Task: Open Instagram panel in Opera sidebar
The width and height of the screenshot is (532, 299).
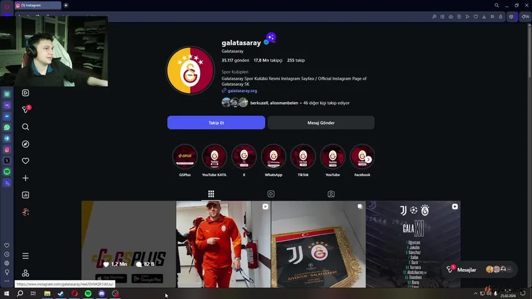Action: [7, 149]
